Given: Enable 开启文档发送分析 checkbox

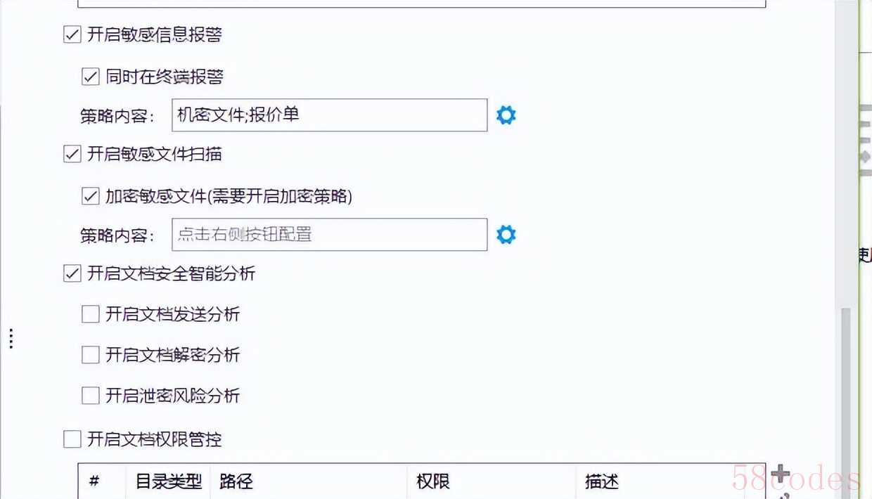Looking at the screenshot, I should tap(91, 314).
